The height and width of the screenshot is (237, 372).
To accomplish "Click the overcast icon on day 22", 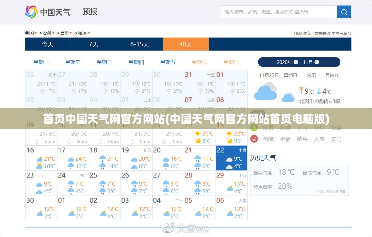I will [229, 159].
